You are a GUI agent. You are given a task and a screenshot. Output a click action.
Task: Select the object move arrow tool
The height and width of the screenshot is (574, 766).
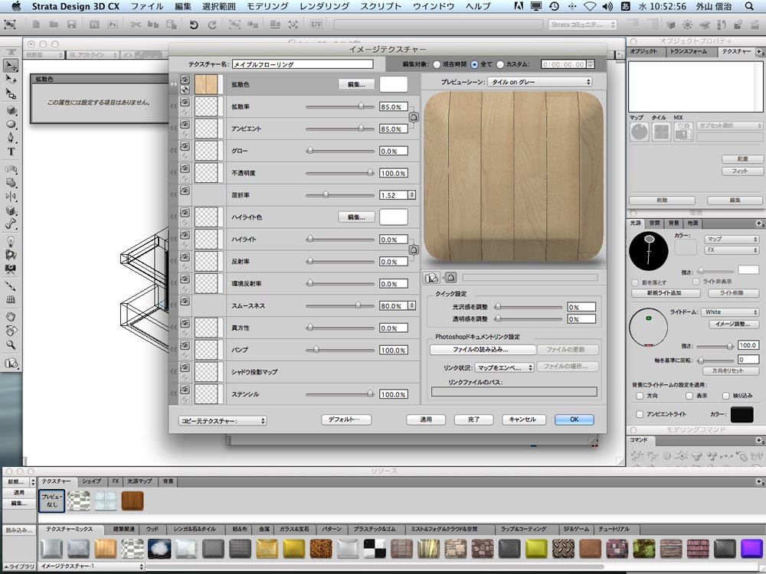tap(11, 65)
